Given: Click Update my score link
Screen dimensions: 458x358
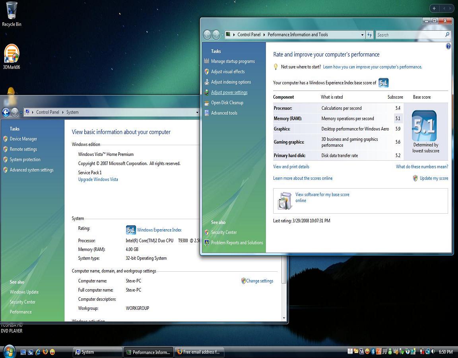Looking at the screenshot, I should click(x=434, y=178).
